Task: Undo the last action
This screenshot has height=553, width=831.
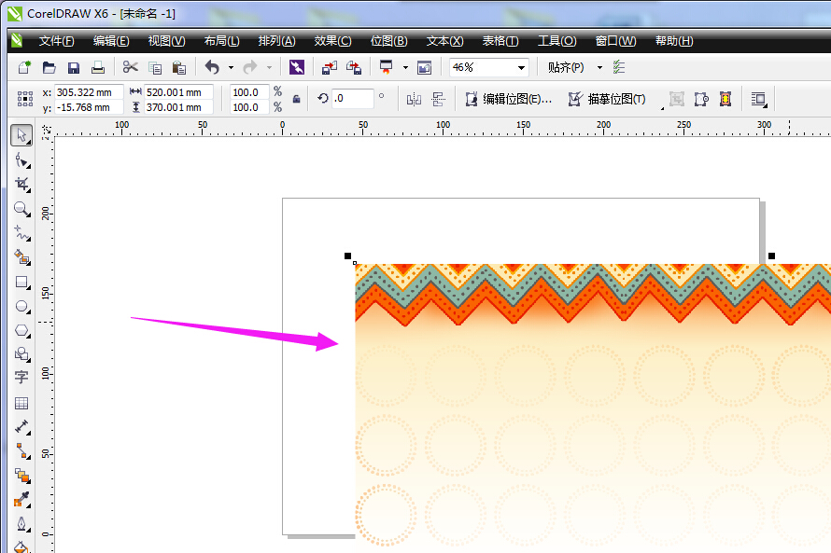Action: coord(212,67)
